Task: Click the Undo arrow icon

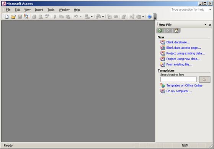Action: point(76,17)
